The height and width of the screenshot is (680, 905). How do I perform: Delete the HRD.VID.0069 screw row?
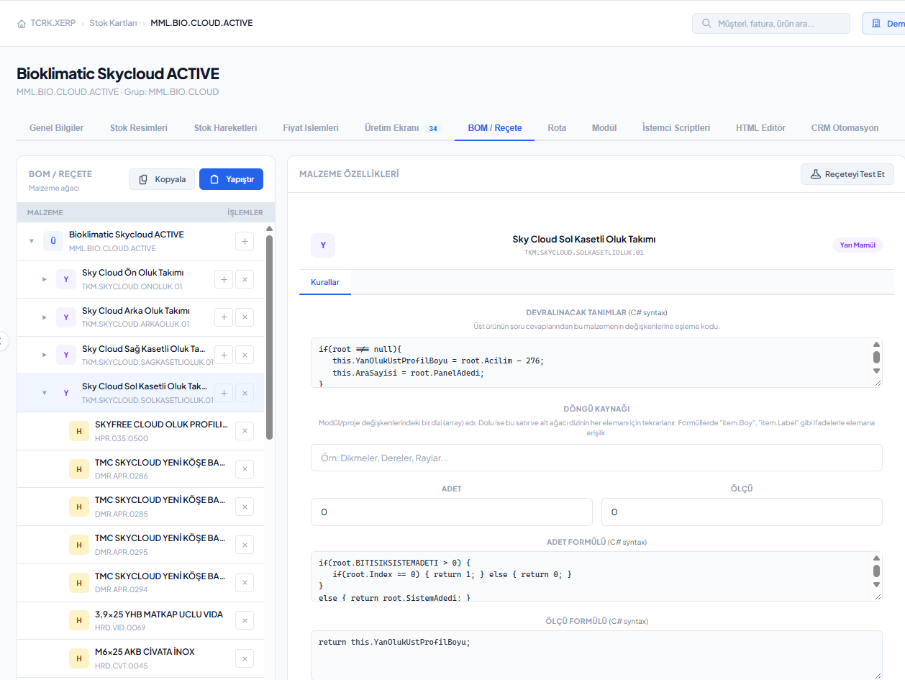pos(245,620)
